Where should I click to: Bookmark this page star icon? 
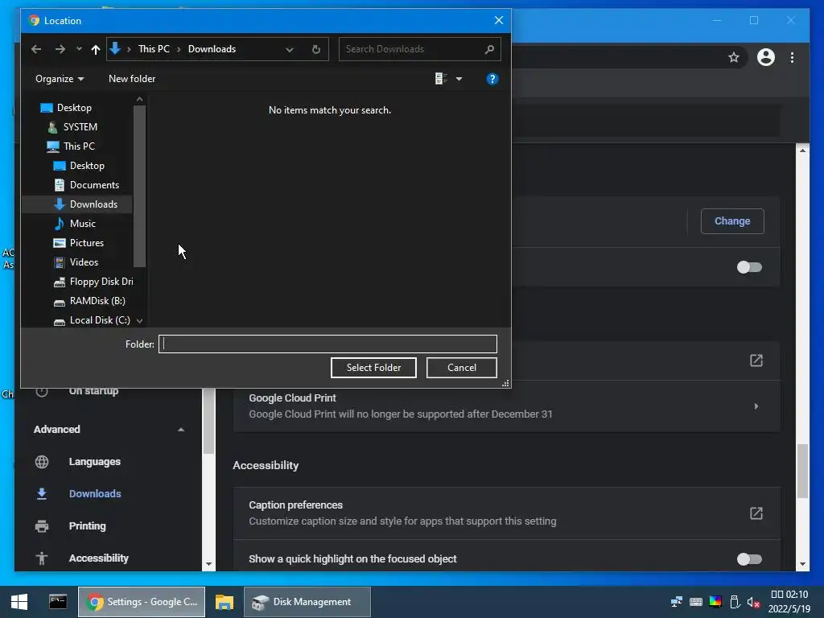[x=734, y=57]
